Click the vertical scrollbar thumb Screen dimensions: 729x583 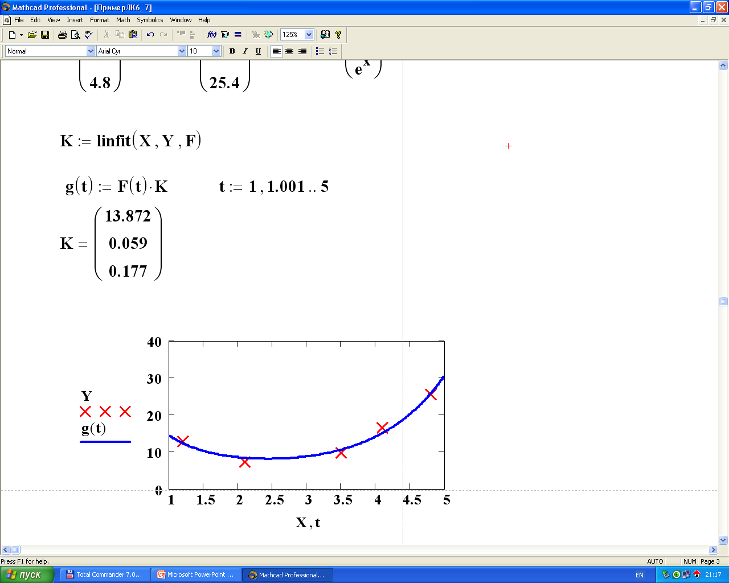[x=723, y=302]
